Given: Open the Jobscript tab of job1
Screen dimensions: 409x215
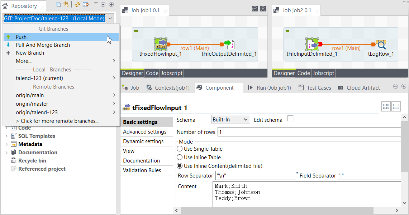Looking at the screenshot, I should click(172, 73).
